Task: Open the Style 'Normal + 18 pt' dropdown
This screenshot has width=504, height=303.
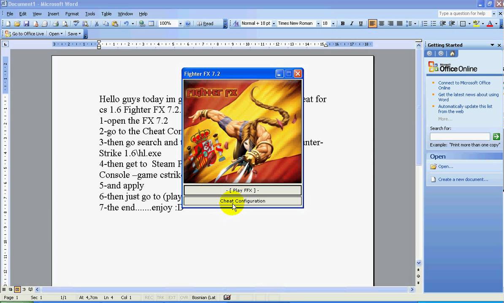Action: 274,24
